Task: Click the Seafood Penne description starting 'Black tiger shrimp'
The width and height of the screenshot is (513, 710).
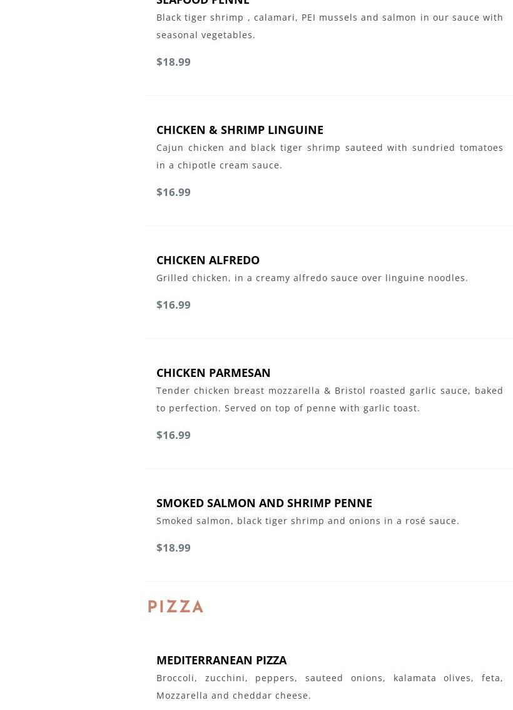Action: coord(330,18)
